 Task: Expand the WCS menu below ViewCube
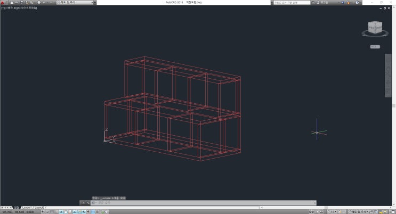[x=375, y=47]
